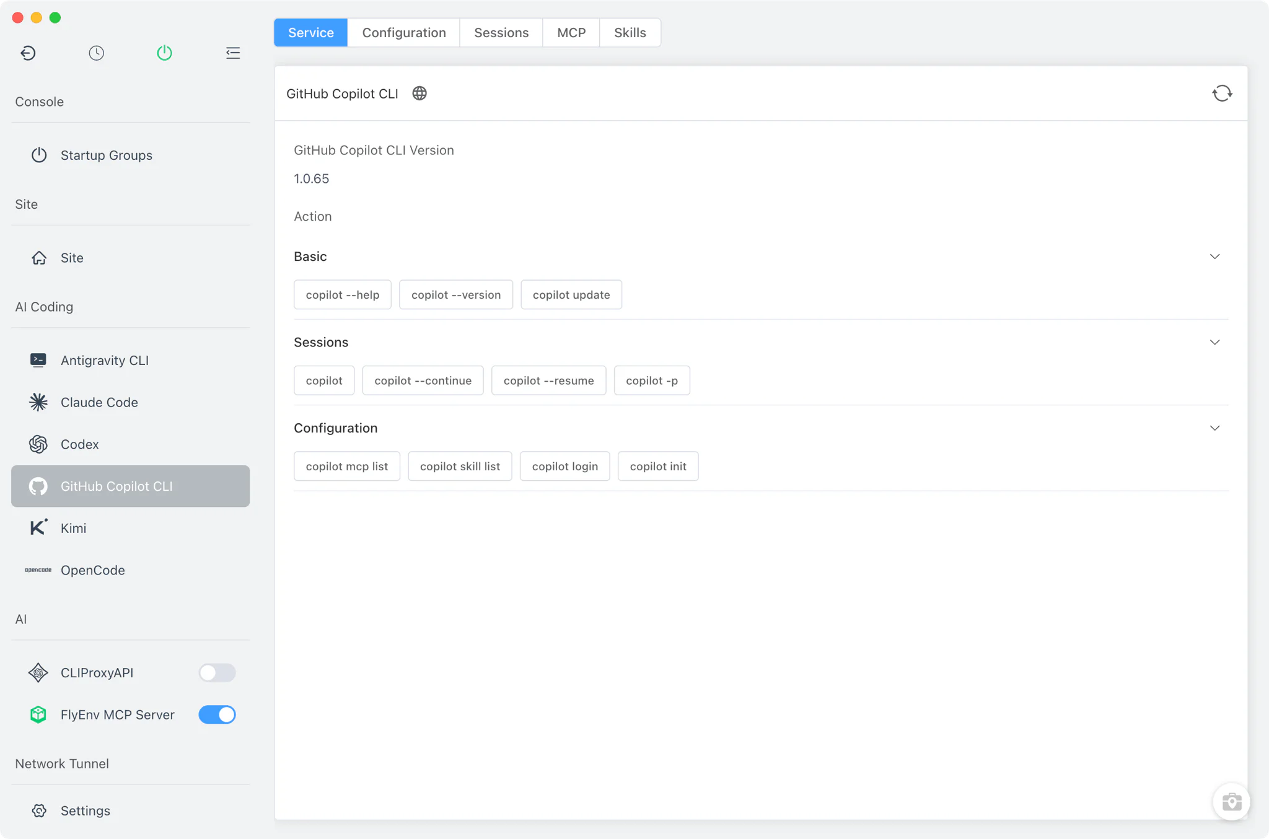The height and width of the screenshot is (839, 1269).
Task: Run copilot skill list
Action: pos(460,467)
